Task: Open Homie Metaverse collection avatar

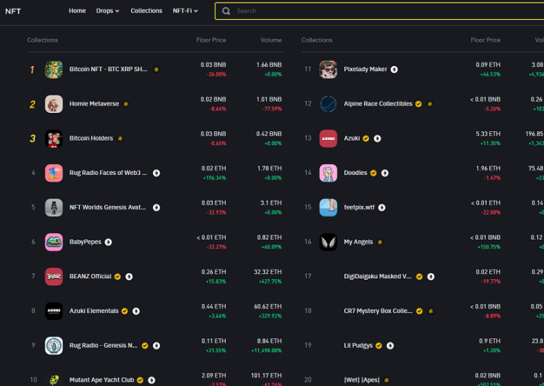Action: [x=53, y=104]
